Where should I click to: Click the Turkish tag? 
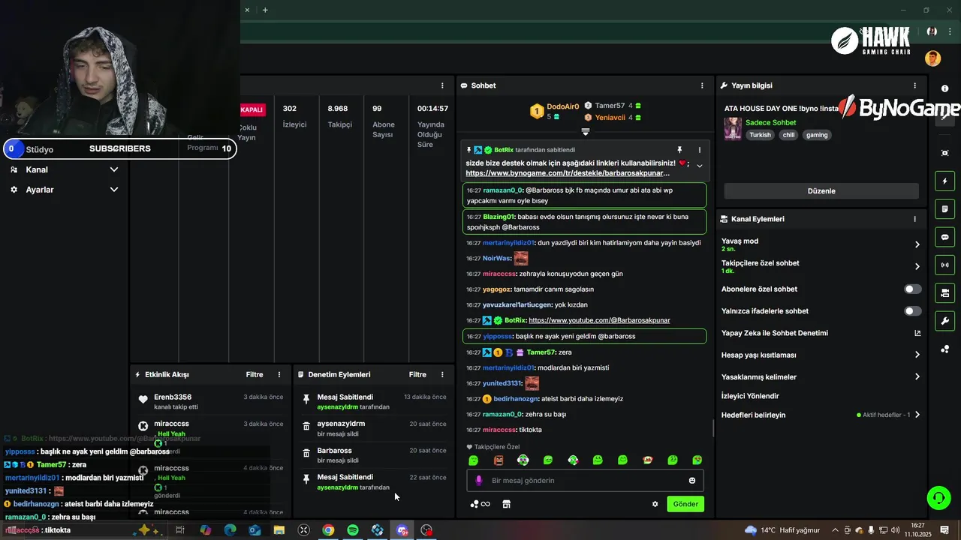[x=760, y=135]
